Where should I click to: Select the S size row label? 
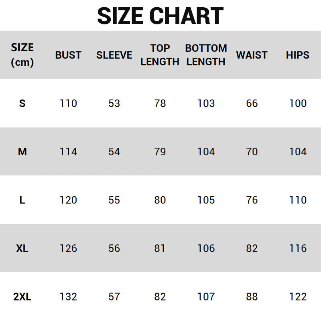pos(22,104)
